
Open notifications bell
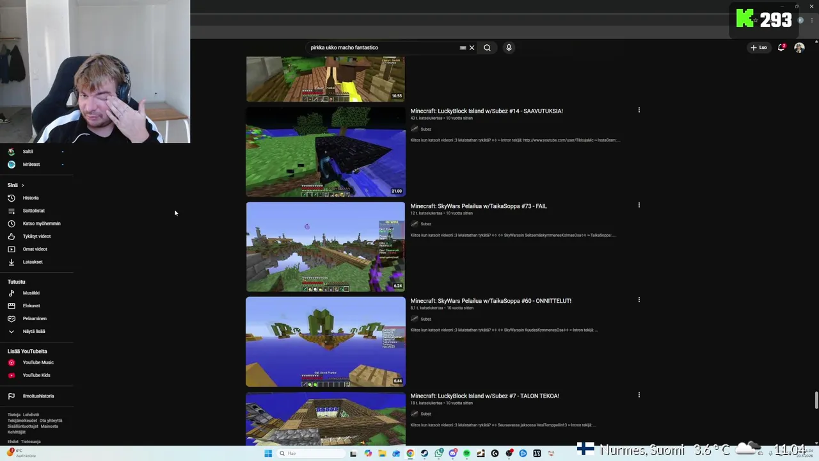coord(781,47)
